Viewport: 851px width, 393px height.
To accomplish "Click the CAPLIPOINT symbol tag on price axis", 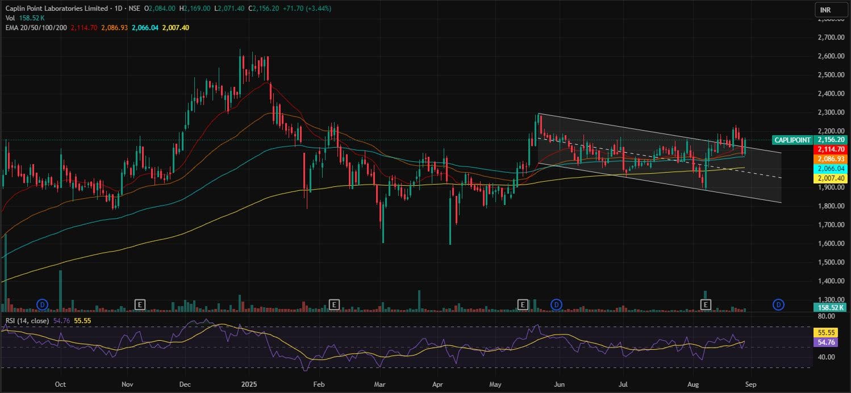I will pyautogui.click(x=792, y=140).
